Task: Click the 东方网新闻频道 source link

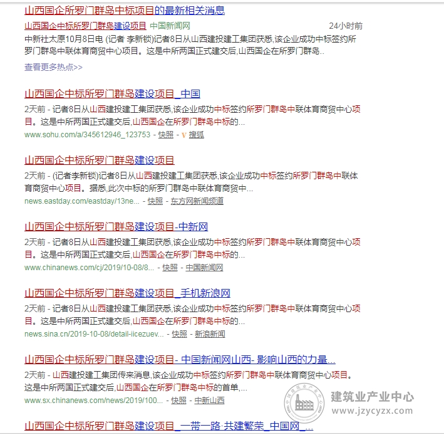Action: [197, 201]
